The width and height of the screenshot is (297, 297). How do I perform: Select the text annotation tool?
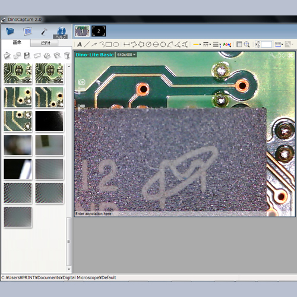click(80, 45)
